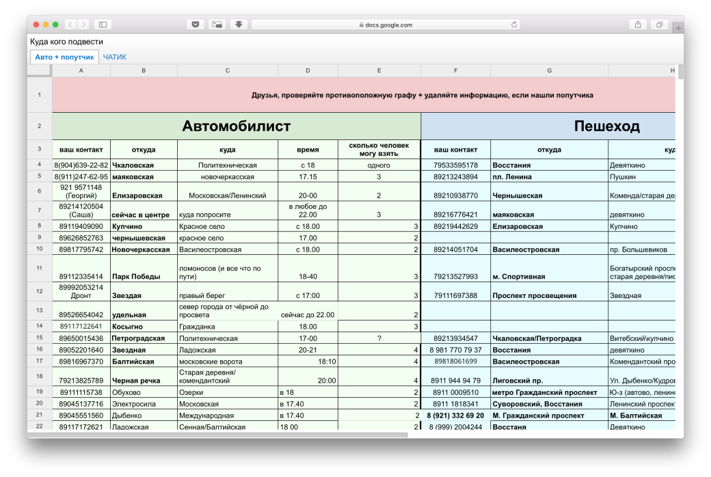This screenshot has height=477, width=711.
Task: Go back using Safari's back arrow
Action: click(70, 25)
